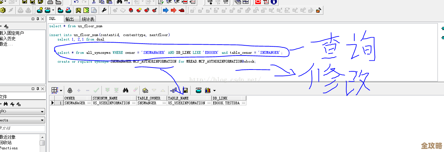Click the DB_LINK column header

(228, 98)
